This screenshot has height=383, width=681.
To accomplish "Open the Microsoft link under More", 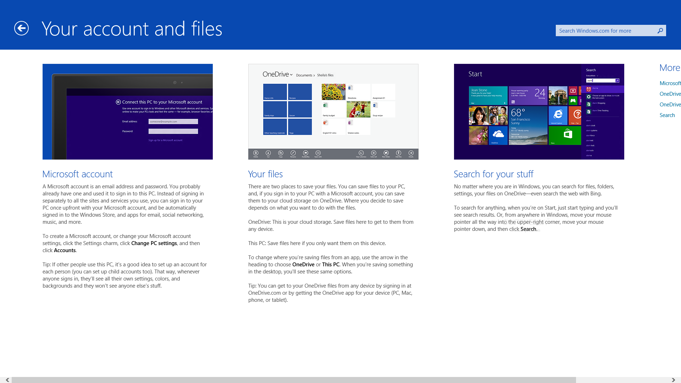I will pyautogui.click(x=670, y=83).
